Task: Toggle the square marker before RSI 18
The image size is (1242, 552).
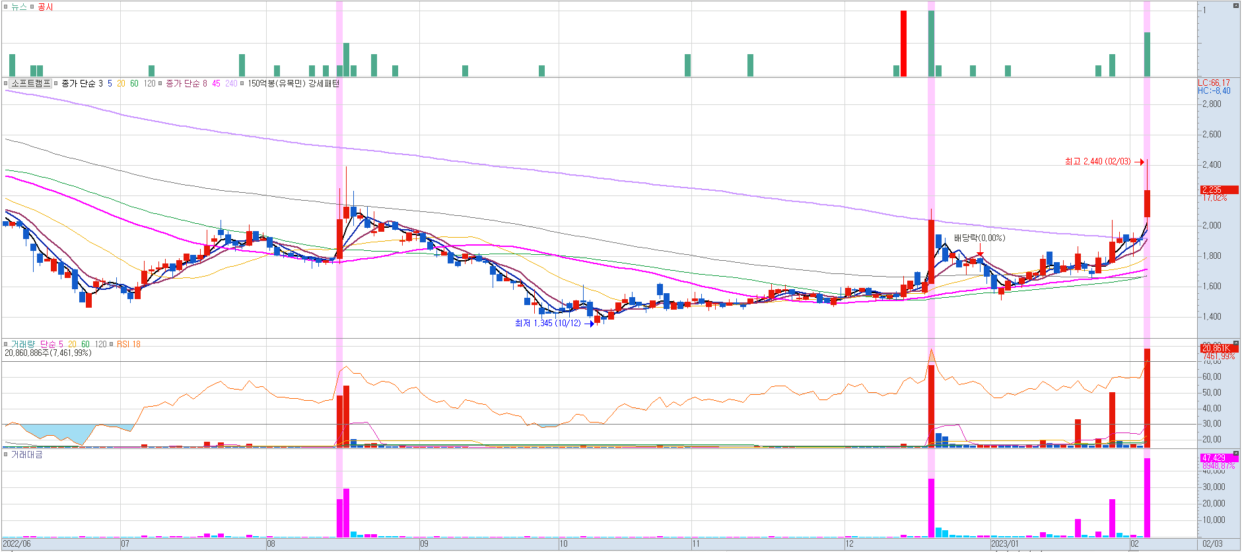Action: (x=112, y=344)
